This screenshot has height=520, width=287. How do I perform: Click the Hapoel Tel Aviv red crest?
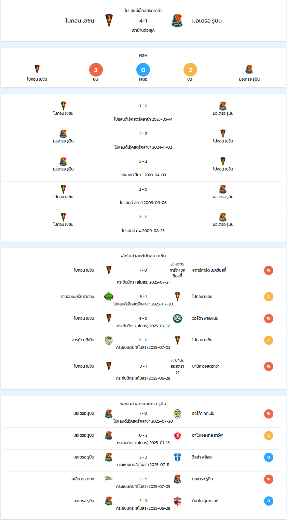click(x=177, y=435)
